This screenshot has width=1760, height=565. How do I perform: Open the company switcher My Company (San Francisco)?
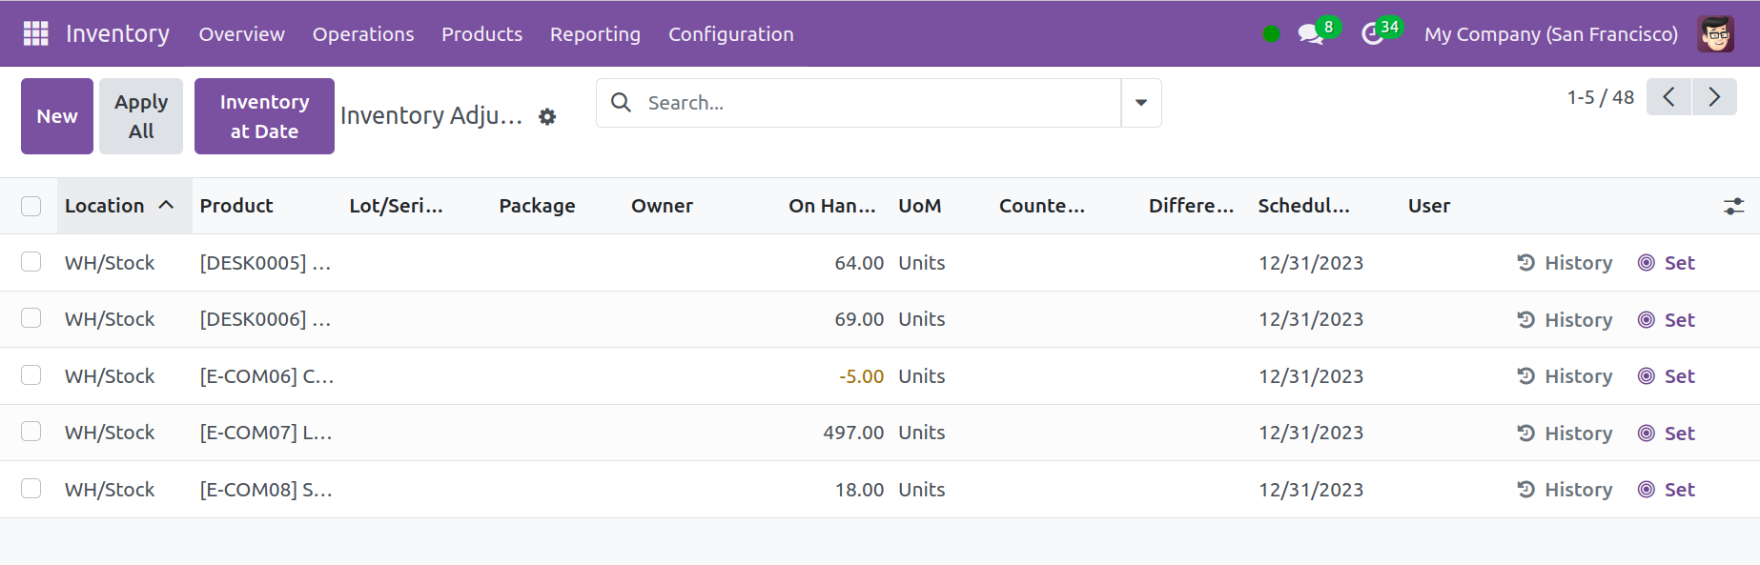tap(1550, 34)
